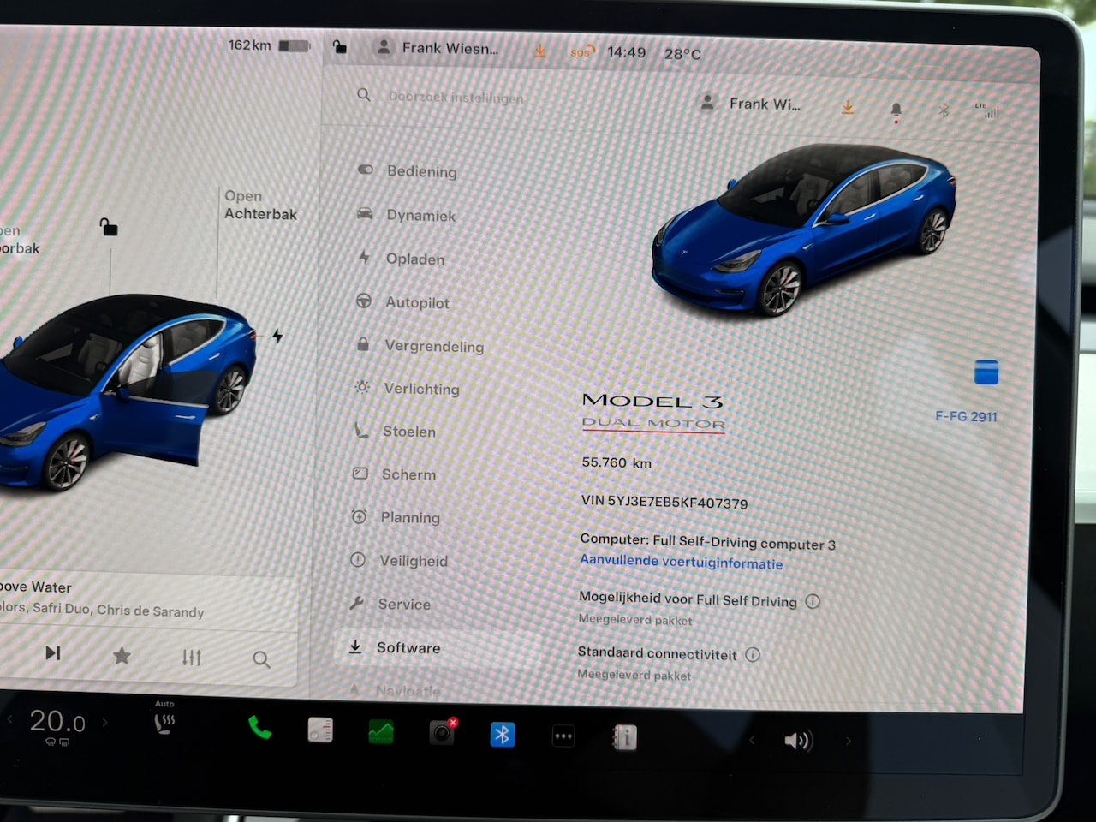Open the Dashcam camera app in the dock
The image size is (1096, 822).
tap(442, 732)
